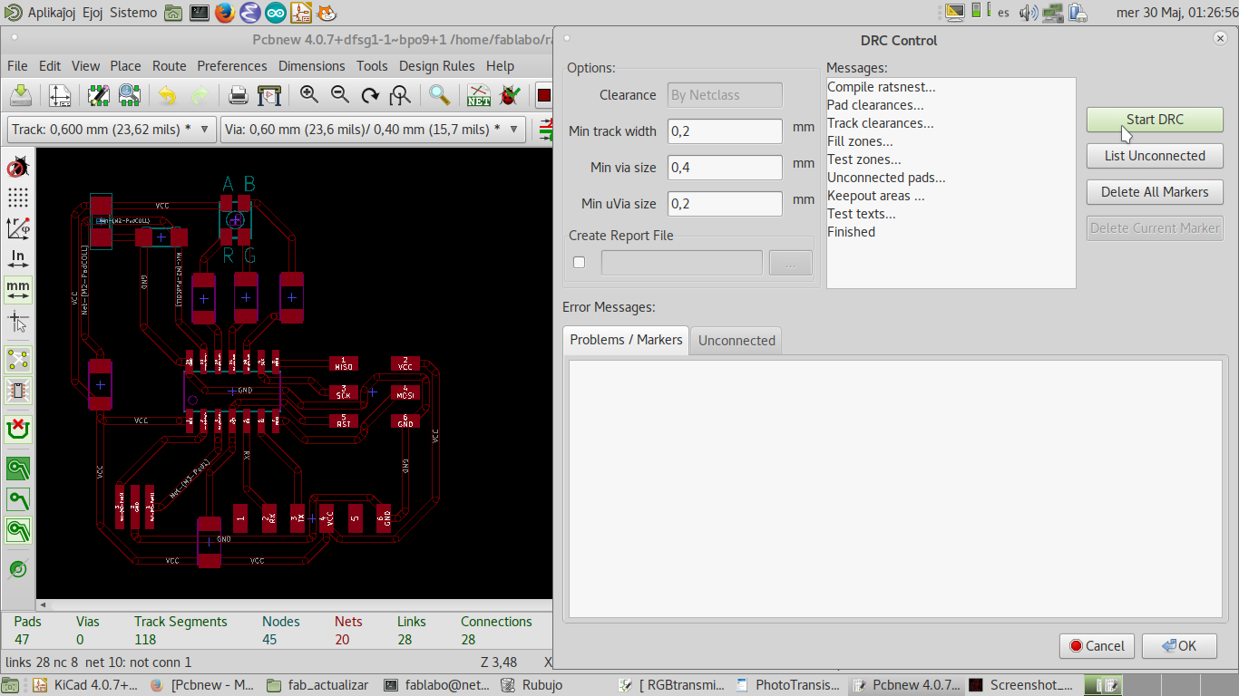Set units to millimeters

coord(18,289)
